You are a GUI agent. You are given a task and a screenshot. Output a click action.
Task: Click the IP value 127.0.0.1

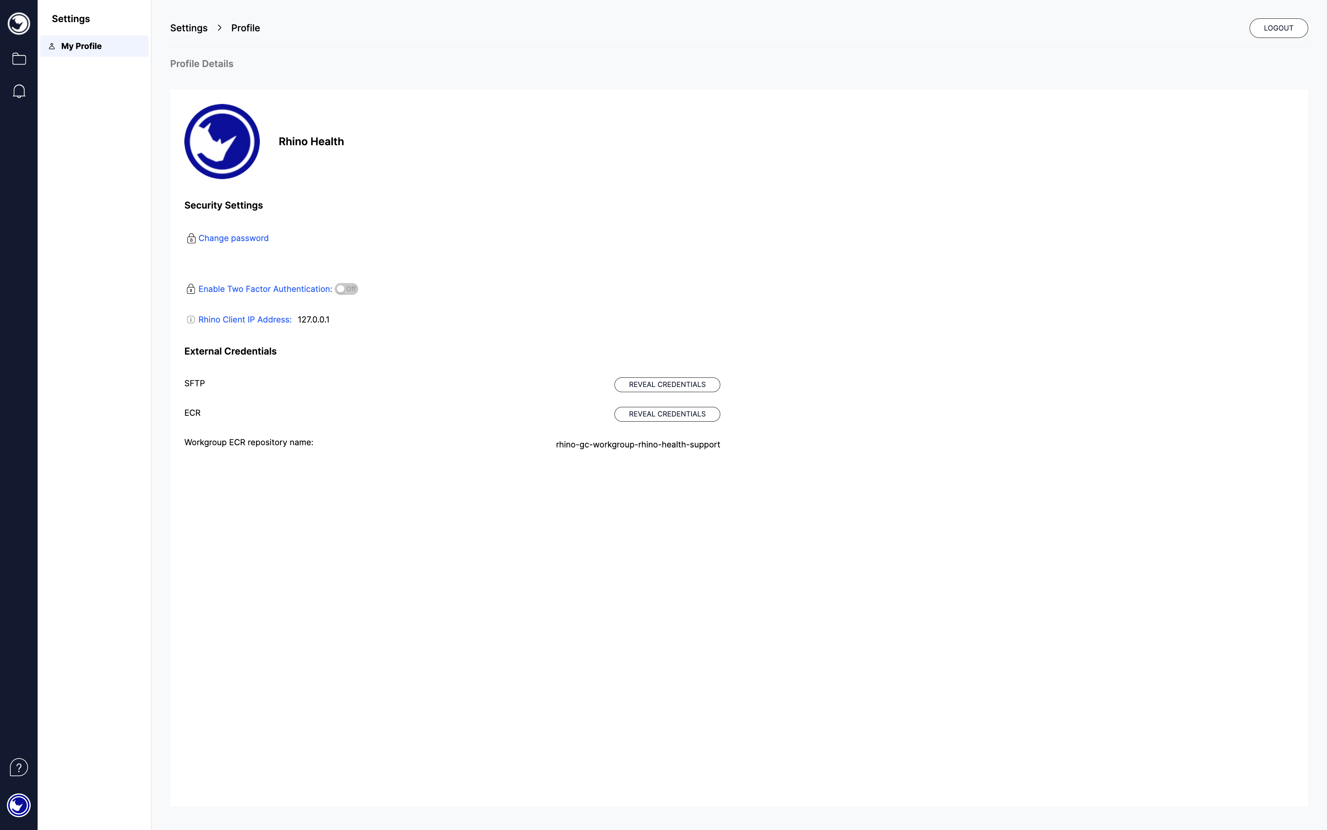pyautogui.click(x=313, y=320)
